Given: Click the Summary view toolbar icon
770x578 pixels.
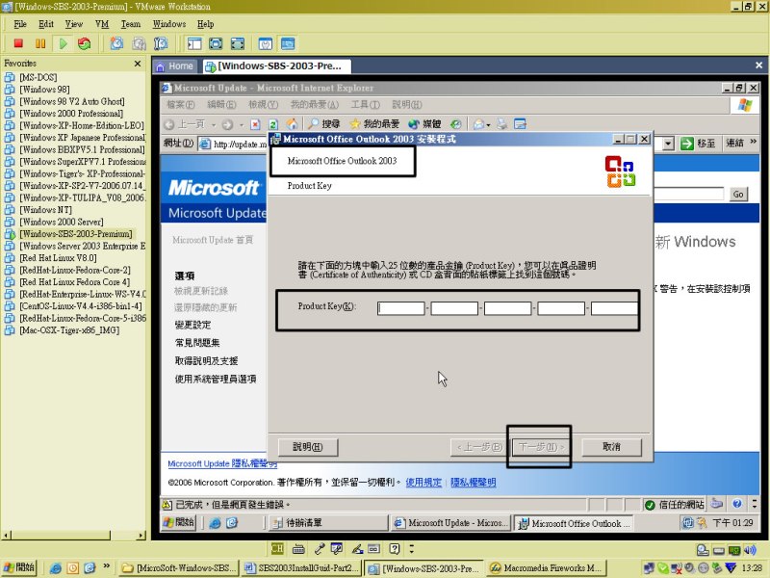Looking at the screenshot, I should point(266,43).
